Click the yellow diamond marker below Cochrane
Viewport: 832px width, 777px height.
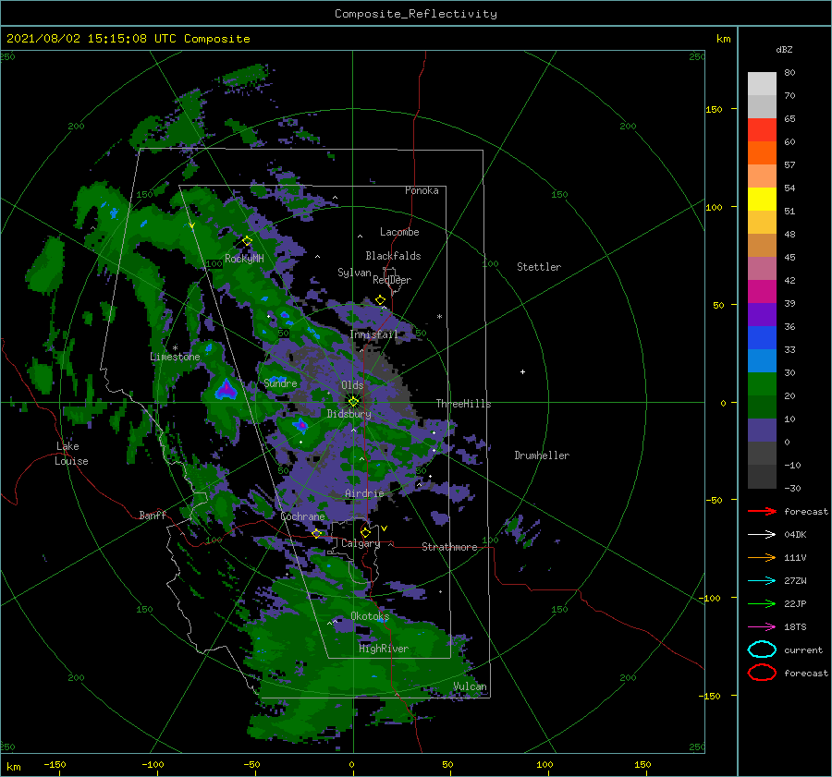click(x=317, y=534)
